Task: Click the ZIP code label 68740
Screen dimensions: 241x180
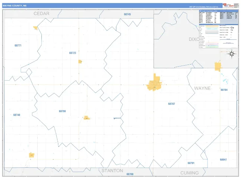Action: 17,115
